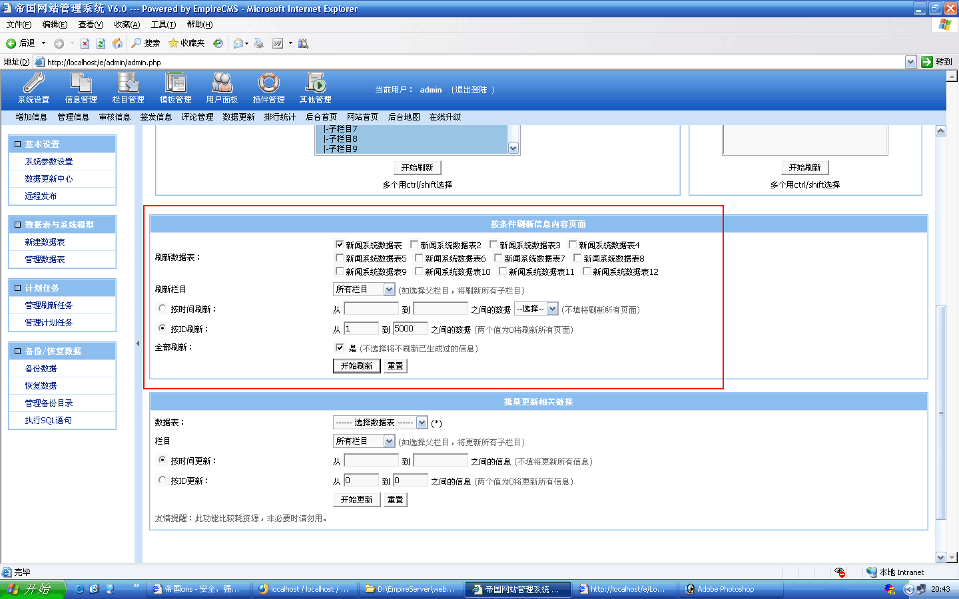Click the IE home toolbar icon
The height and width of the screenshot is (599, 959).
[117, 43]
